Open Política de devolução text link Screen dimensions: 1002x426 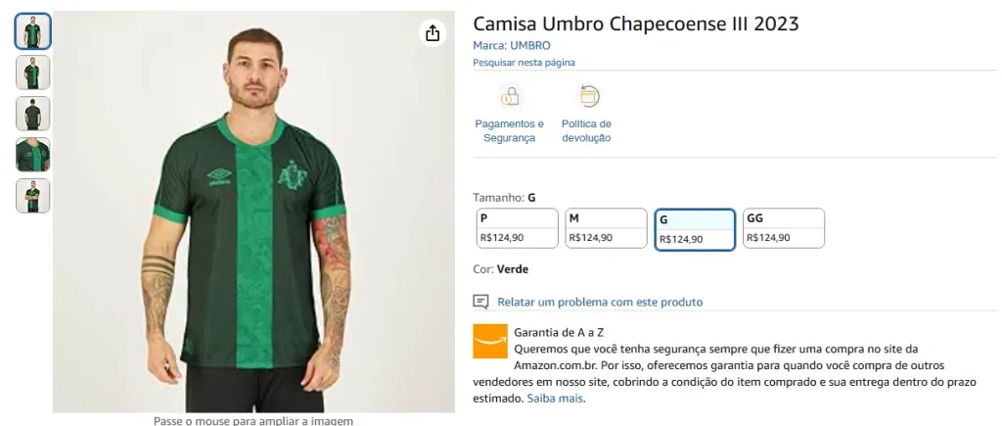click(586, 131)
